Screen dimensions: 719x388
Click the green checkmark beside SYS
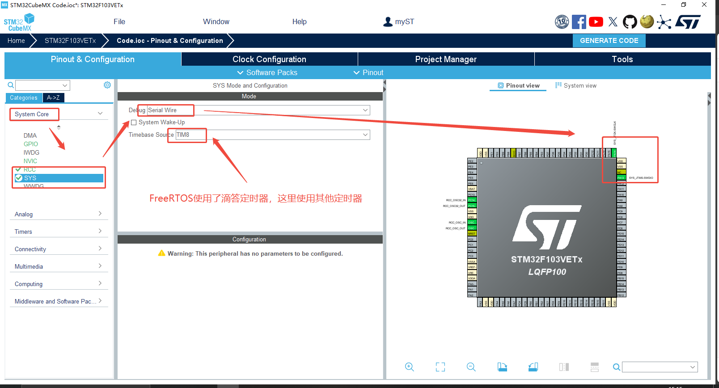click(19, 178)
